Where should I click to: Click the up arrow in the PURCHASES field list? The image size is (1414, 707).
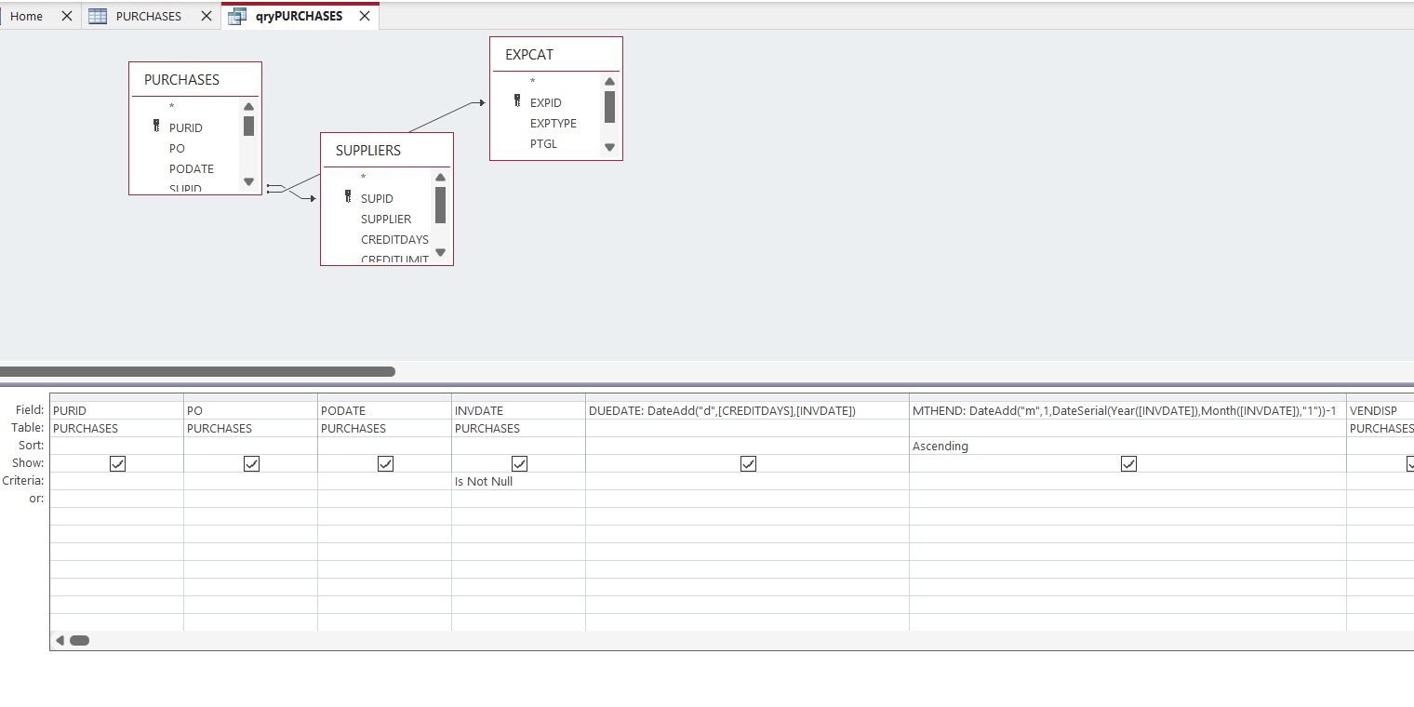[248, 107]
